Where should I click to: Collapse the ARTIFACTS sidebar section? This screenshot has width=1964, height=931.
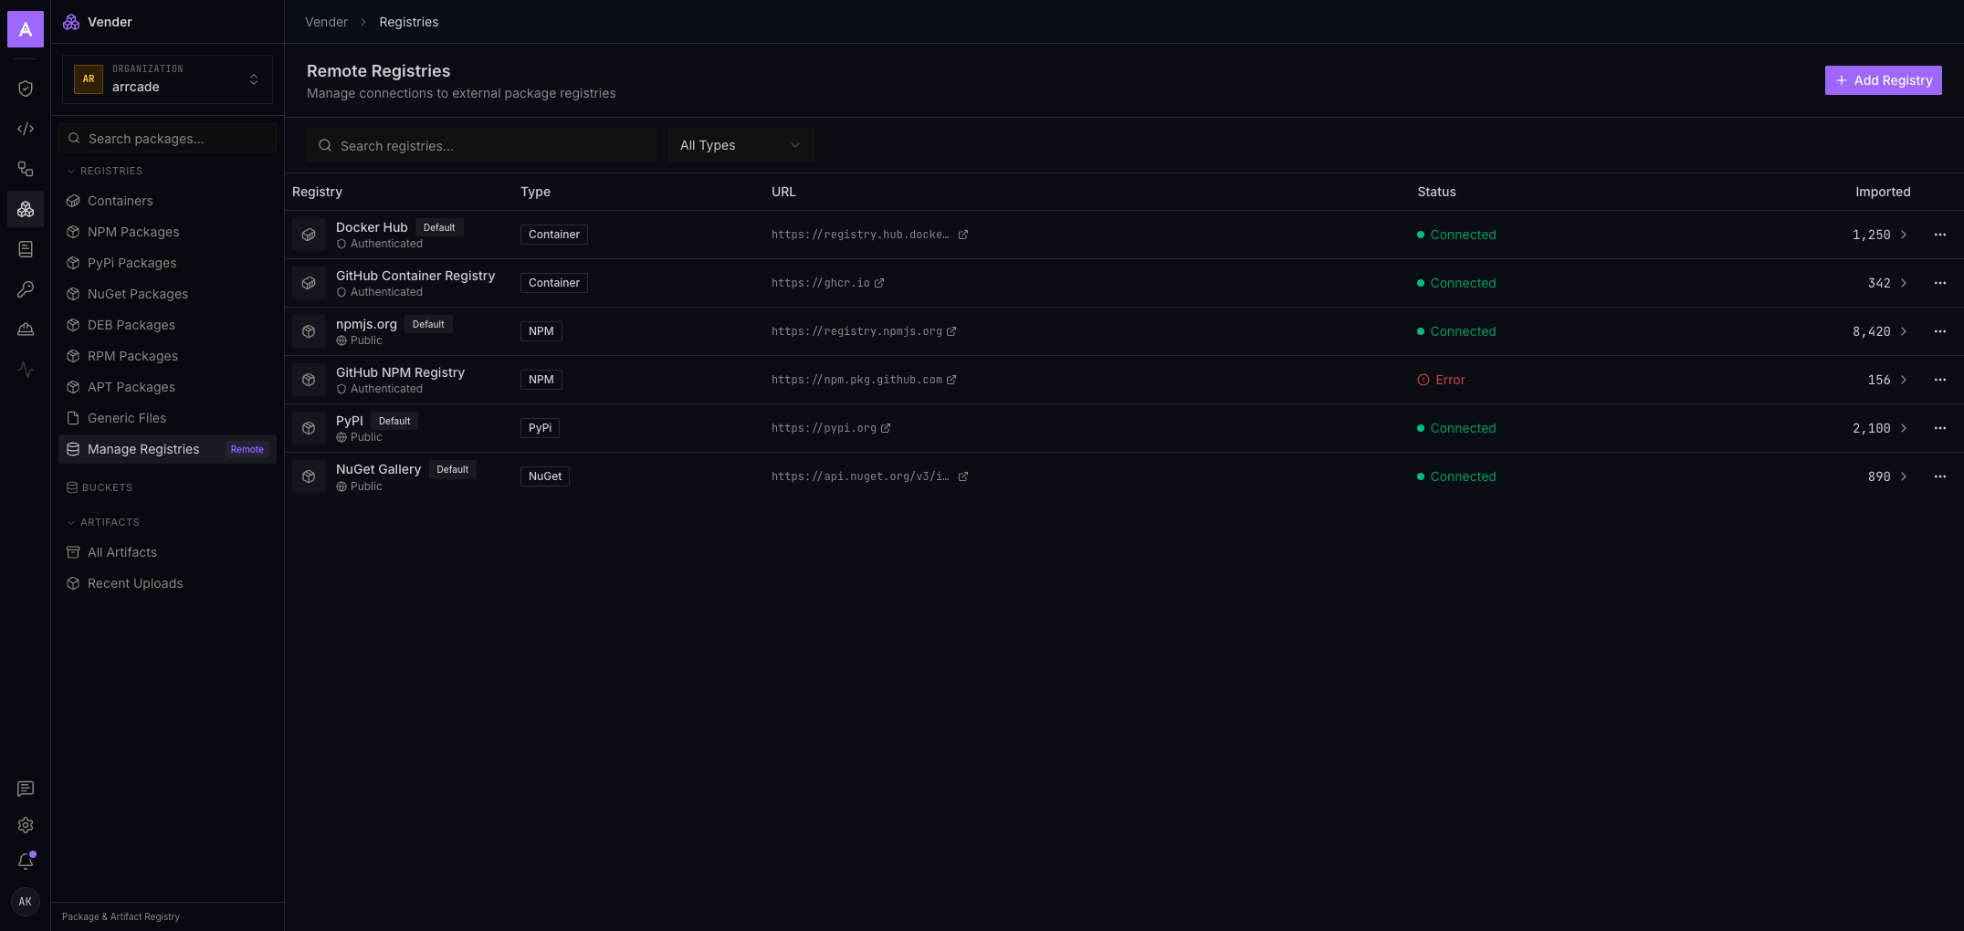click(x=102, y=522)
